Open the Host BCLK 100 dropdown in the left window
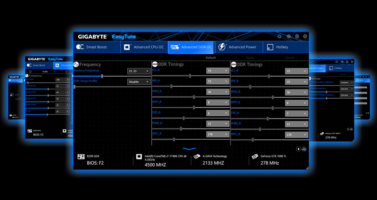Image resolution: width=377 pixels, height=200 pixels. click(x=63, y=80)
